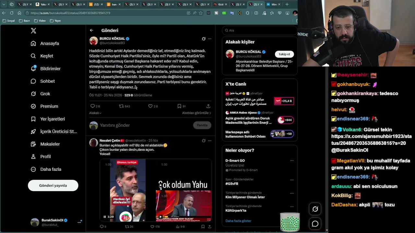
Task: Click Daha fazla göster link
Action: coord(238,221)
